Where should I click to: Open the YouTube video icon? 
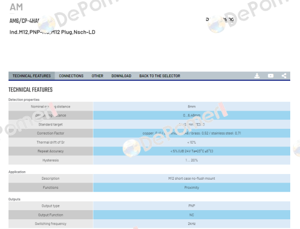[271, 76]
